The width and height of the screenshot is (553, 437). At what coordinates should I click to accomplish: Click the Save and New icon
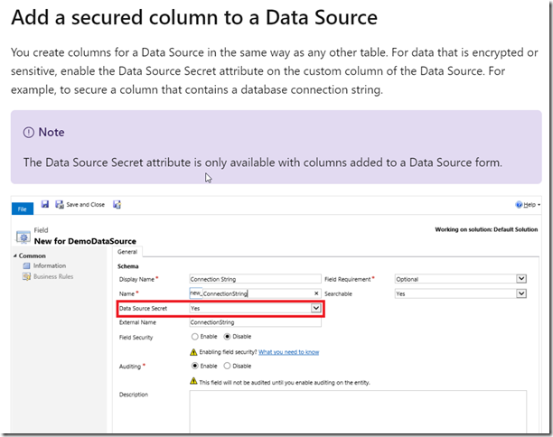click(117, 204)
